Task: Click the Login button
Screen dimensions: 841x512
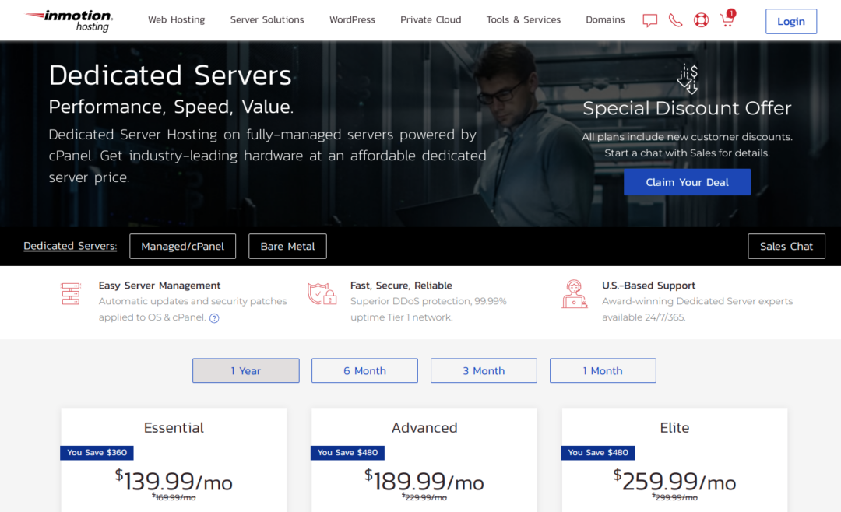Action: click(791, 22)
